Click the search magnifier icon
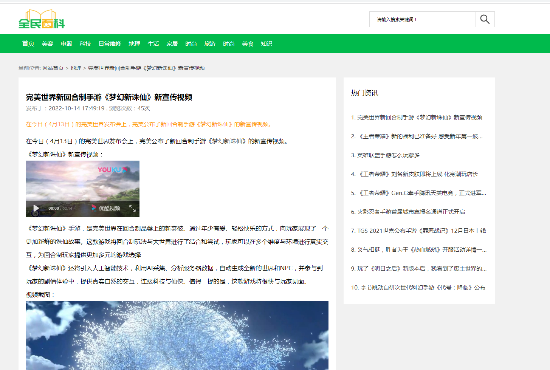This screenshot has height=370, width=550. coord(485,19)
